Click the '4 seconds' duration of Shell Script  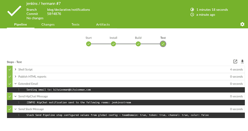pos(236,69)
